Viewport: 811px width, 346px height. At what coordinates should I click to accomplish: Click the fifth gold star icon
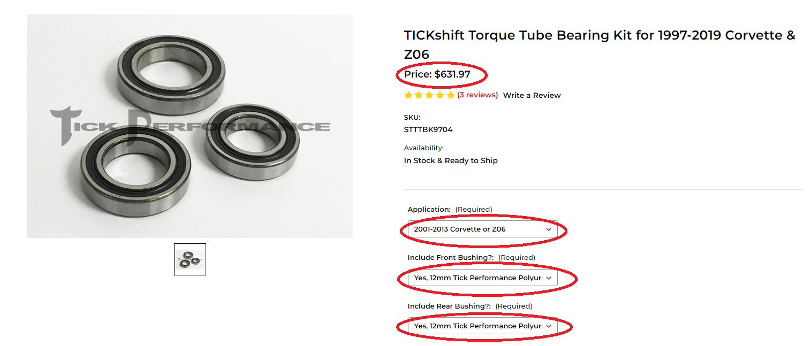(x=450, y=95)
